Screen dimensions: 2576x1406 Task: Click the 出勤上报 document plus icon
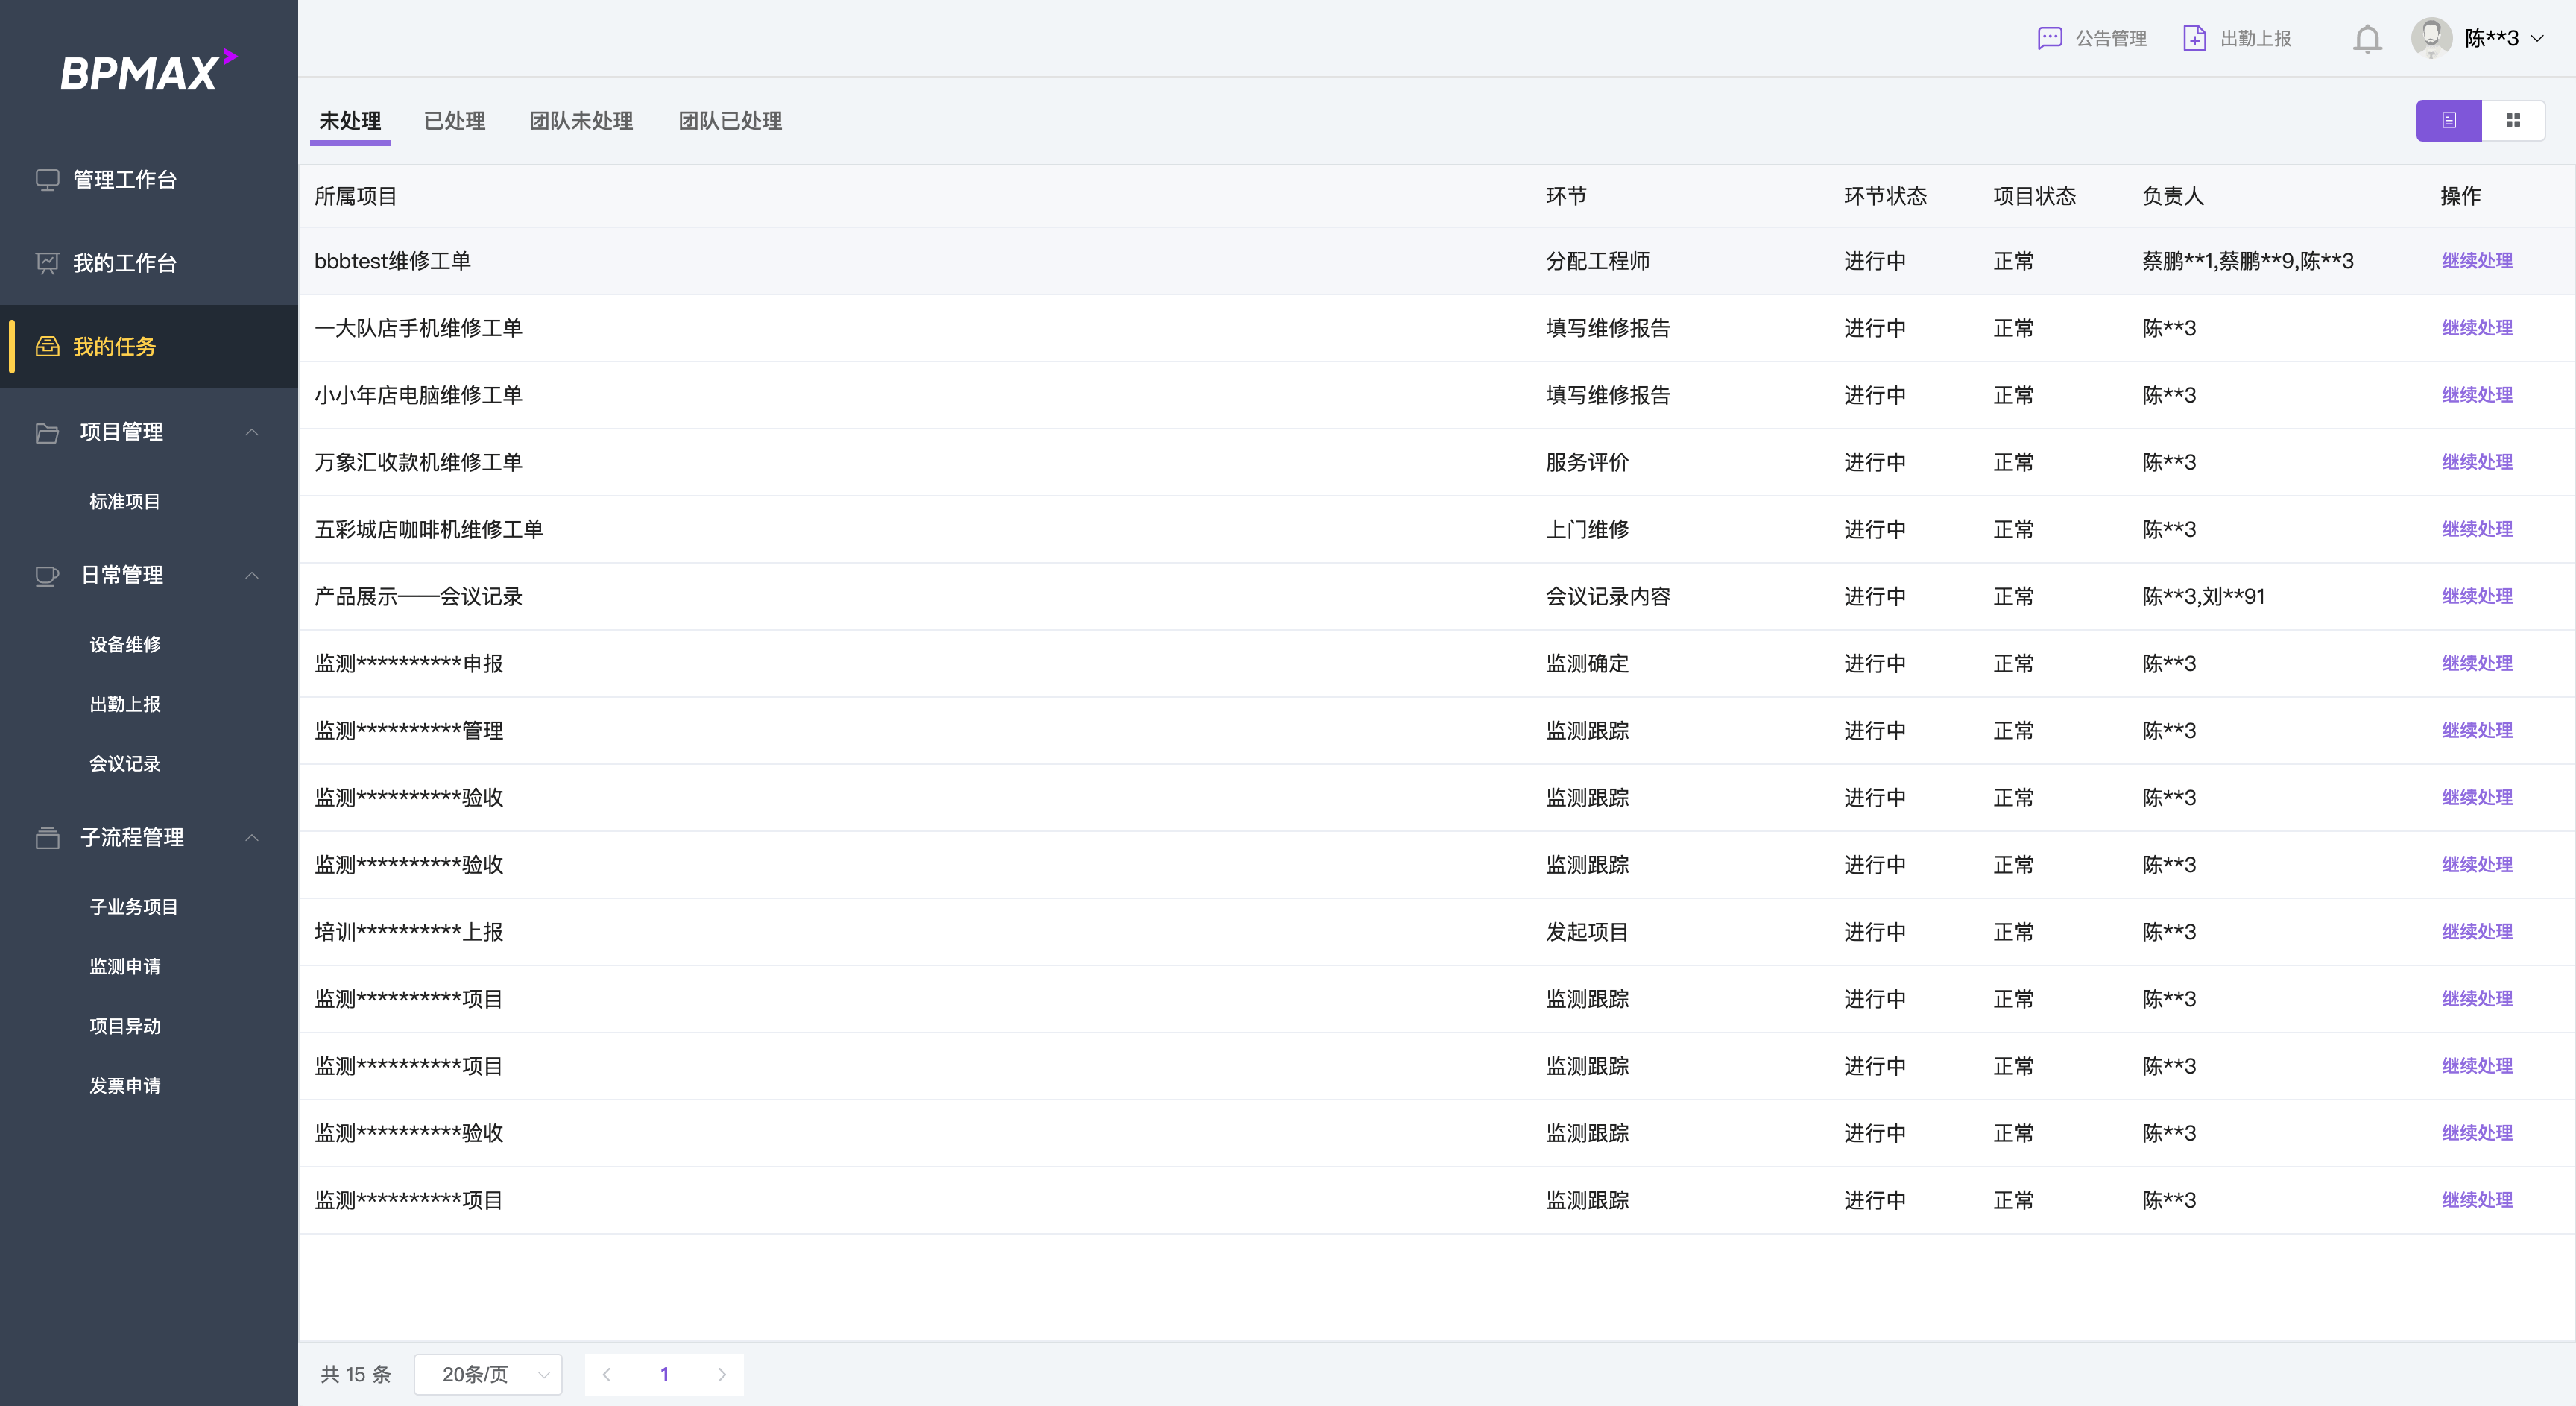click(2194, 38)
